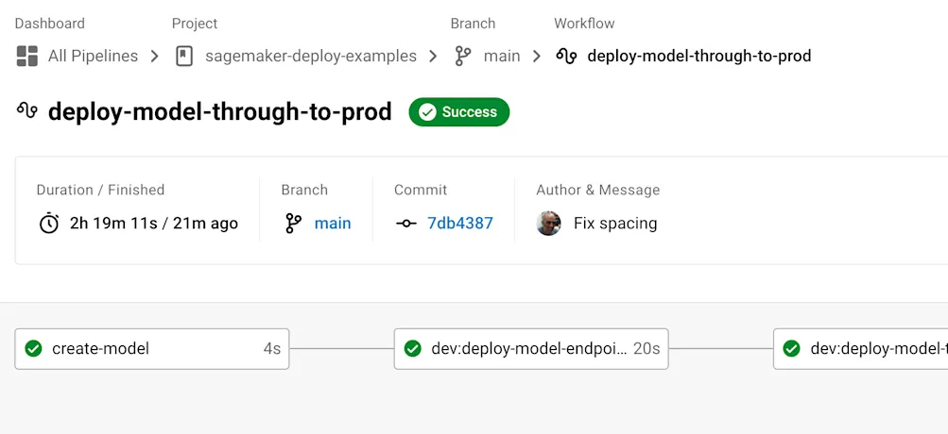Click the create-model green check status icon
This screenshot has width=948, height=434.
click(x=34, y=349)
